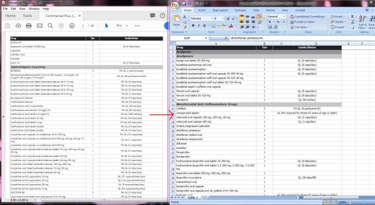The height and width of the screenshot is (205, 375).
Task: Open the Format as Table dropdown
Action: coord(303,22)
